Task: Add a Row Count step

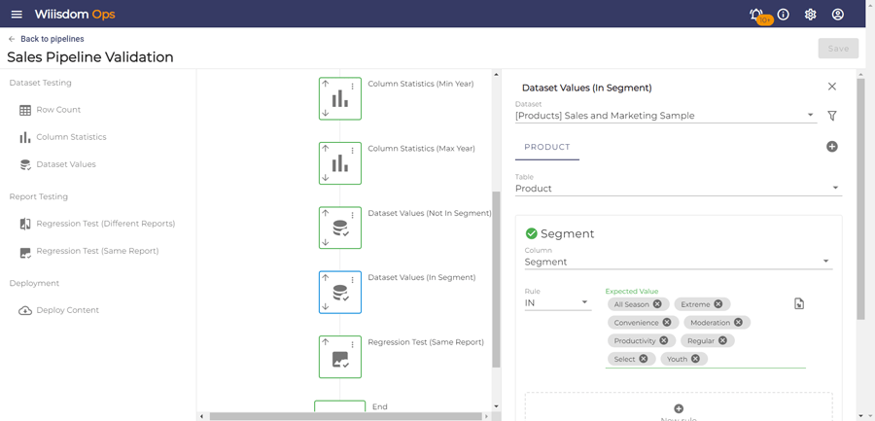Action: click(51, 110)
